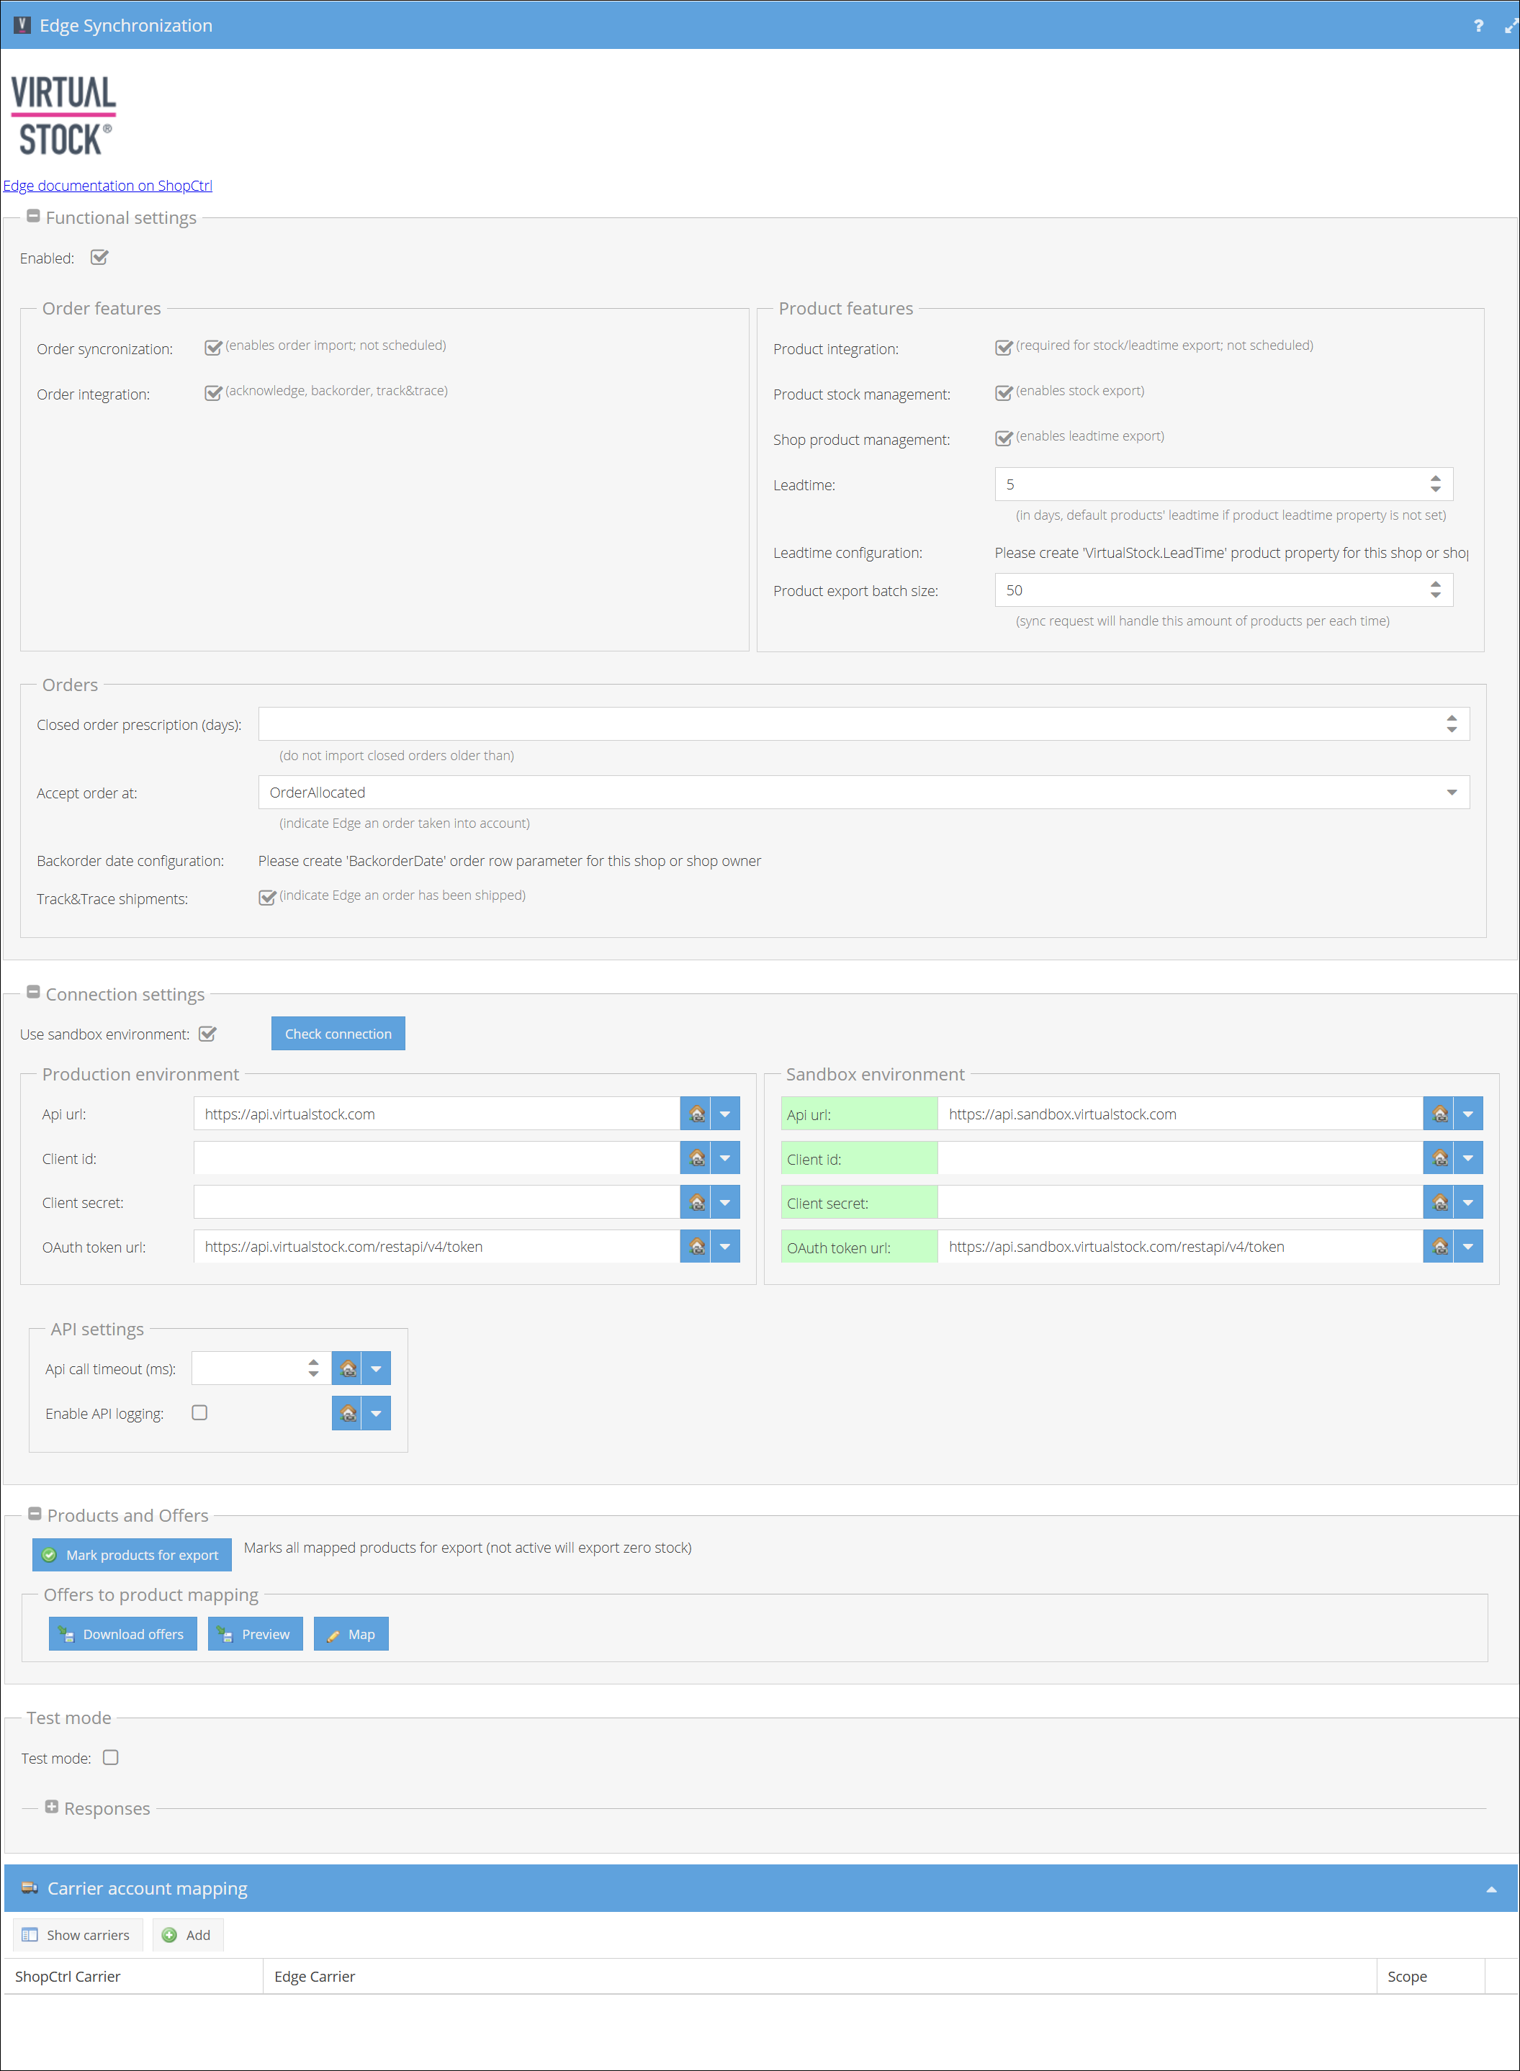Toggle Order integration checkbox
The width and height of the screenshot is (1520, 2071).
click(212, 393)
